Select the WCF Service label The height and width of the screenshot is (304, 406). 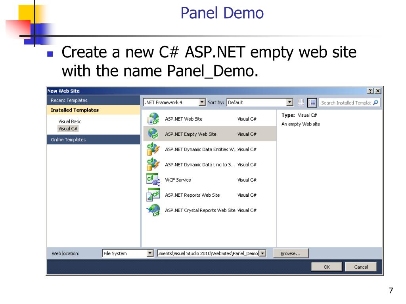[x=178, y=180]
